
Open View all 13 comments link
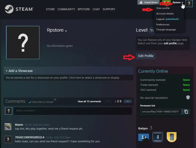click(89, 101)
